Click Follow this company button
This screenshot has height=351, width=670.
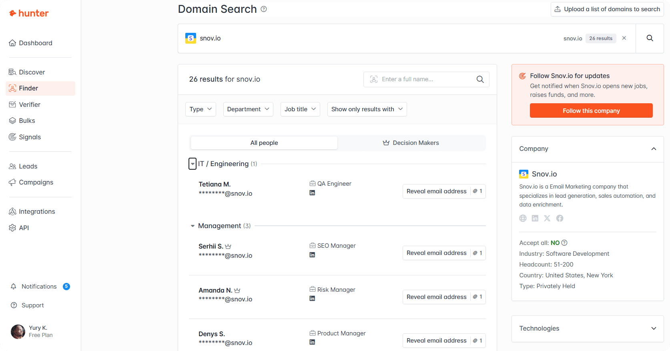pyautogui.click(x=591, y=111)
